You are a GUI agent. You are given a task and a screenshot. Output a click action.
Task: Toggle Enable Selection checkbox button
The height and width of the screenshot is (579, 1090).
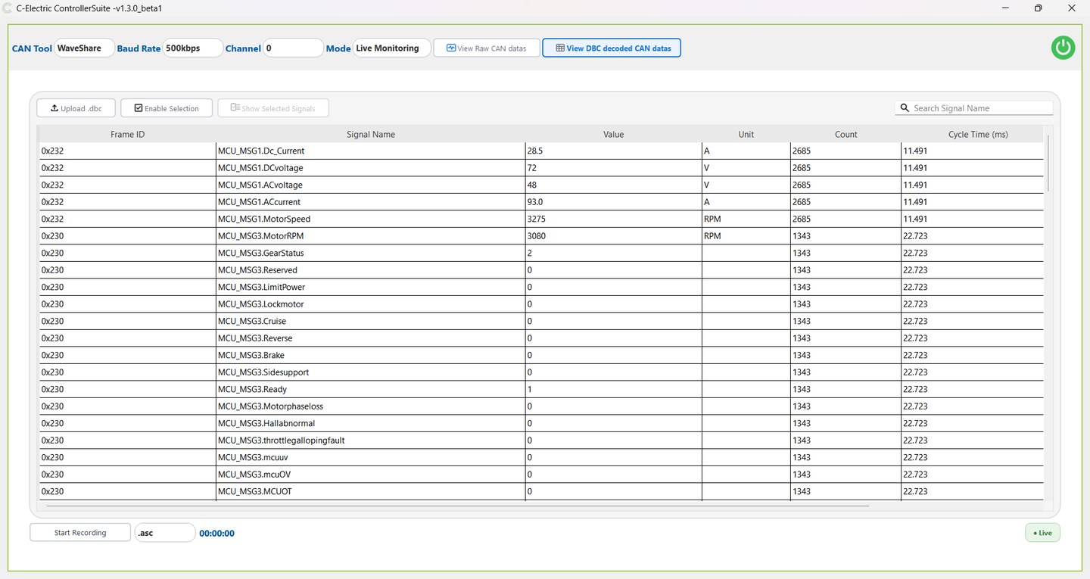point(167,108)
